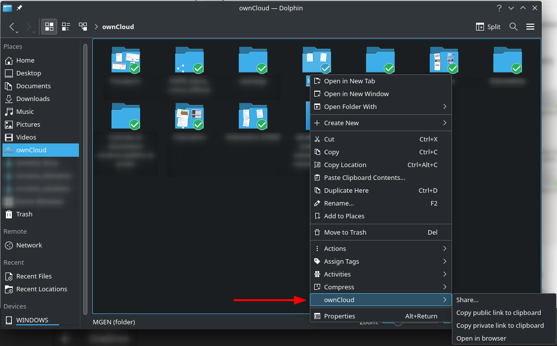Click the titlebar help question mark
The width and height of the screenshot is (557, 346).
499,8
